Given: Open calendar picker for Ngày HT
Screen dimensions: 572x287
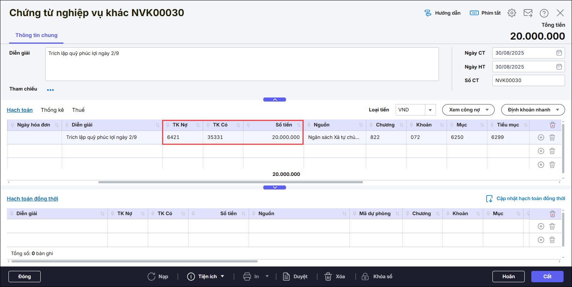Looking at the screenshot, I should point(559,67).
